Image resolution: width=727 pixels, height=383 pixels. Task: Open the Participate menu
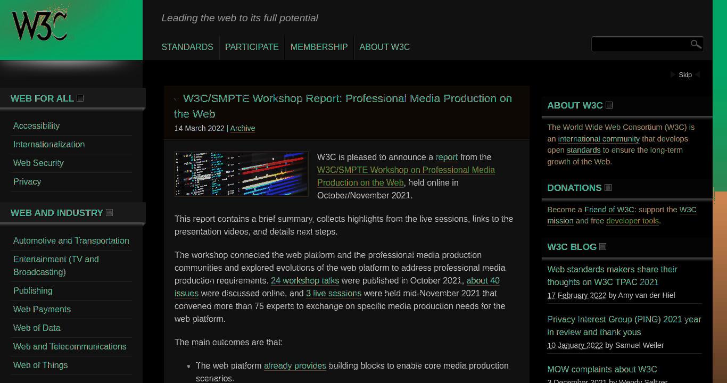click(252, 47)
